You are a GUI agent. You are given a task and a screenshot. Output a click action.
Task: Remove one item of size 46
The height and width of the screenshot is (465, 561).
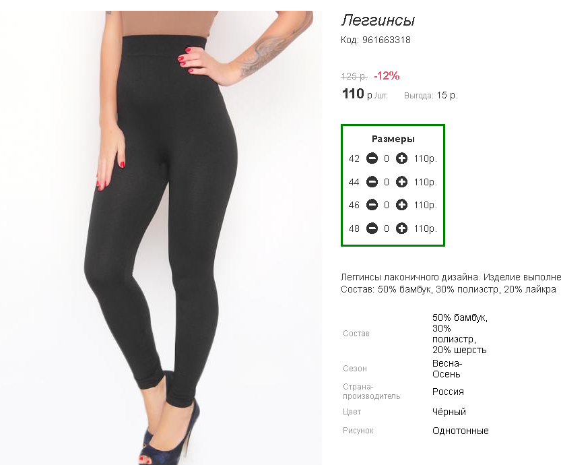tap(372, 205)
